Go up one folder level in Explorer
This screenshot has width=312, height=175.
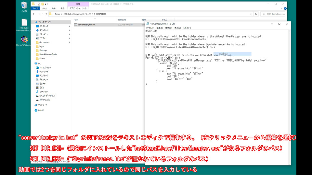46,14
